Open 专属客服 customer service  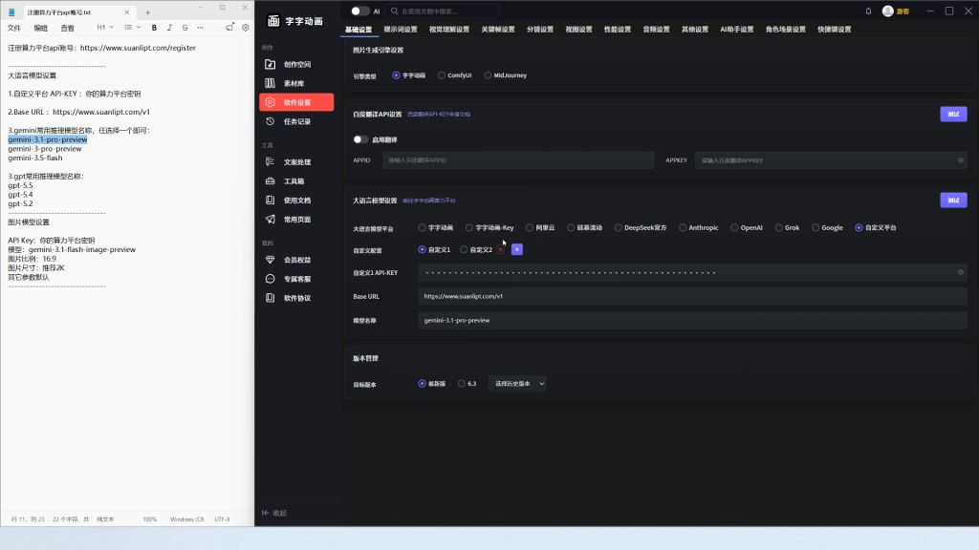click(296, 279)
